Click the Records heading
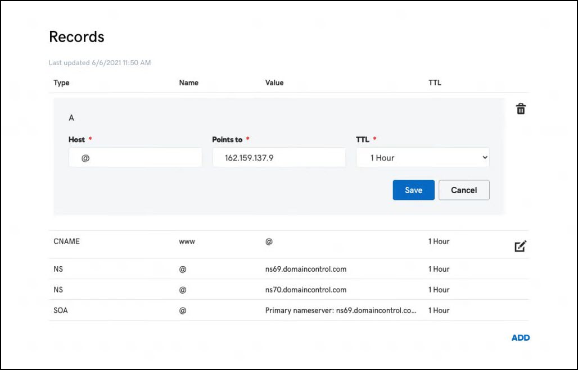The image size is (578, 370). (x=76, y=37)
